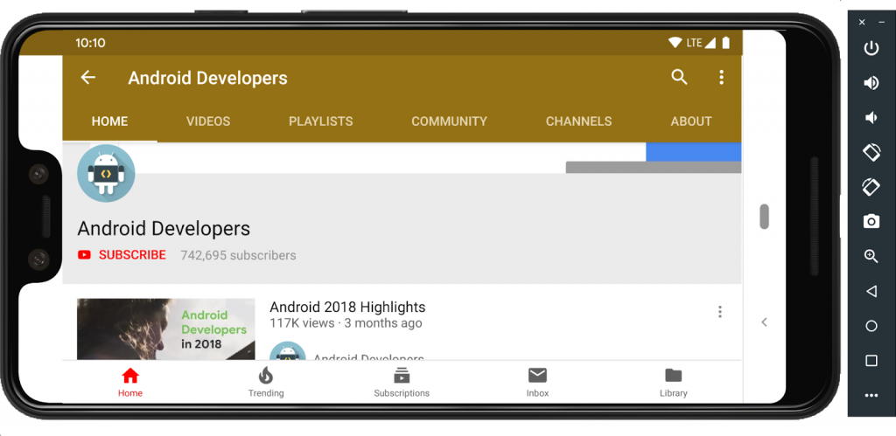Click the Android Developers title in app bar

click(x=207, y=78)
